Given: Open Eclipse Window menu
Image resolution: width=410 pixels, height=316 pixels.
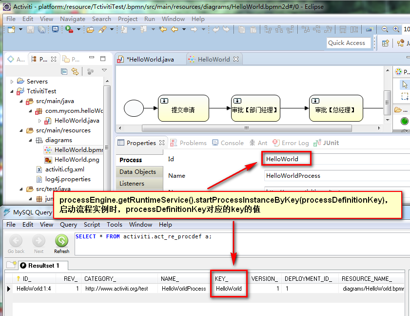Looking at the screenshot, I should 173,19.
